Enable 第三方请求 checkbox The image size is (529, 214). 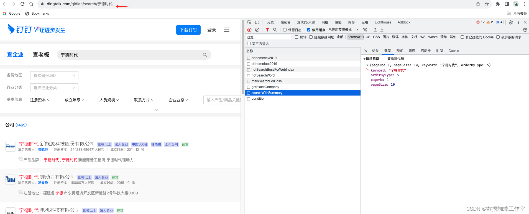click(249, 44)
